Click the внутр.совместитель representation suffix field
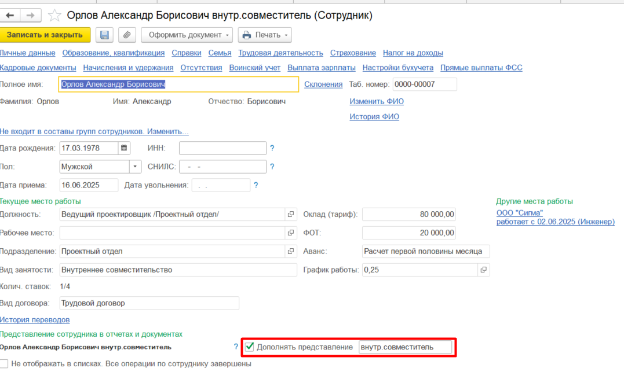Screen dimensions: 624x372 click(x=406, y=347)
